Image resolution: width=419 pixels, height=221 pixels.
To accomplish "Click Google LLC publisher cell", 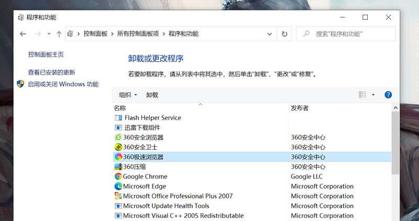I will click(306, 177).
